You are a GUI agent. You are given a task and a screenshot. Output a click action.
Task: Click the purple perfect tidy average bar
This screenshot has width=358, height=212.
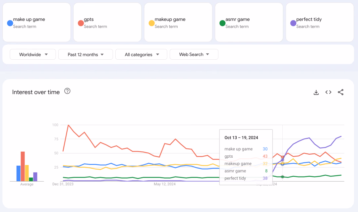coord(35,177)
